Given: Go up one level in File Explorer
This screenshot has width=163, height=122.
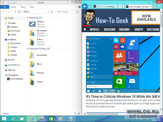Looking at the screenshot, I should point(15,12).
